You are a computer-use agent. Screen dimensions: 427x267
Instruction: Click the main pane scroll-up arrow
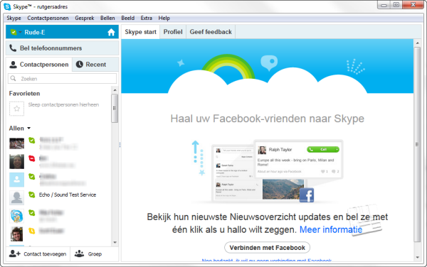[417, 43]
